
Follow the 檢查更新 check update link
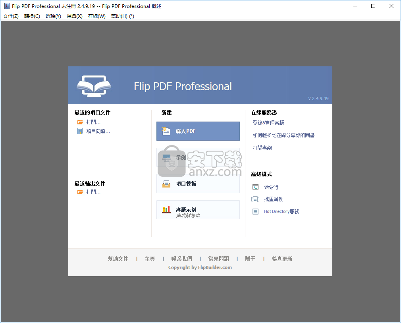(282, 259)
